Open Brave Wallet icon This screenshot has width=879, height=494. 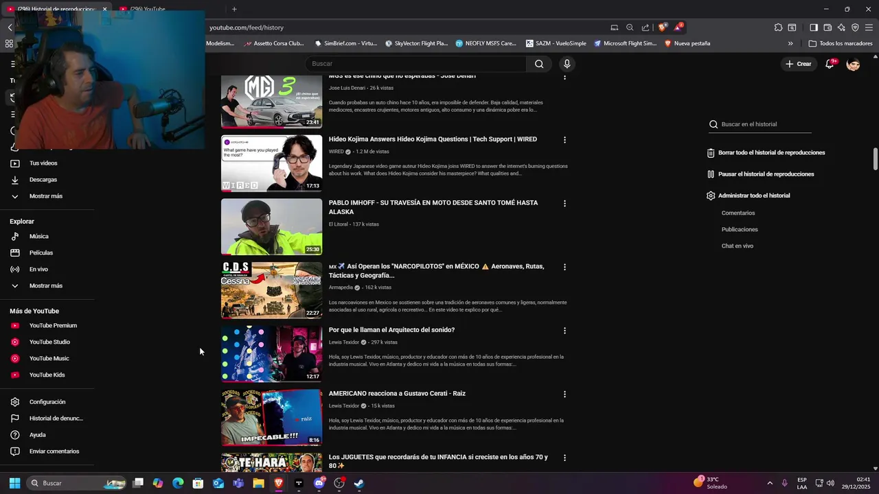(827, 27)
